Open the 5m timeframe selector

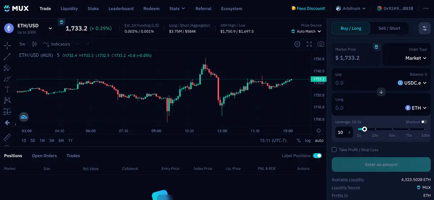point(22,44)
